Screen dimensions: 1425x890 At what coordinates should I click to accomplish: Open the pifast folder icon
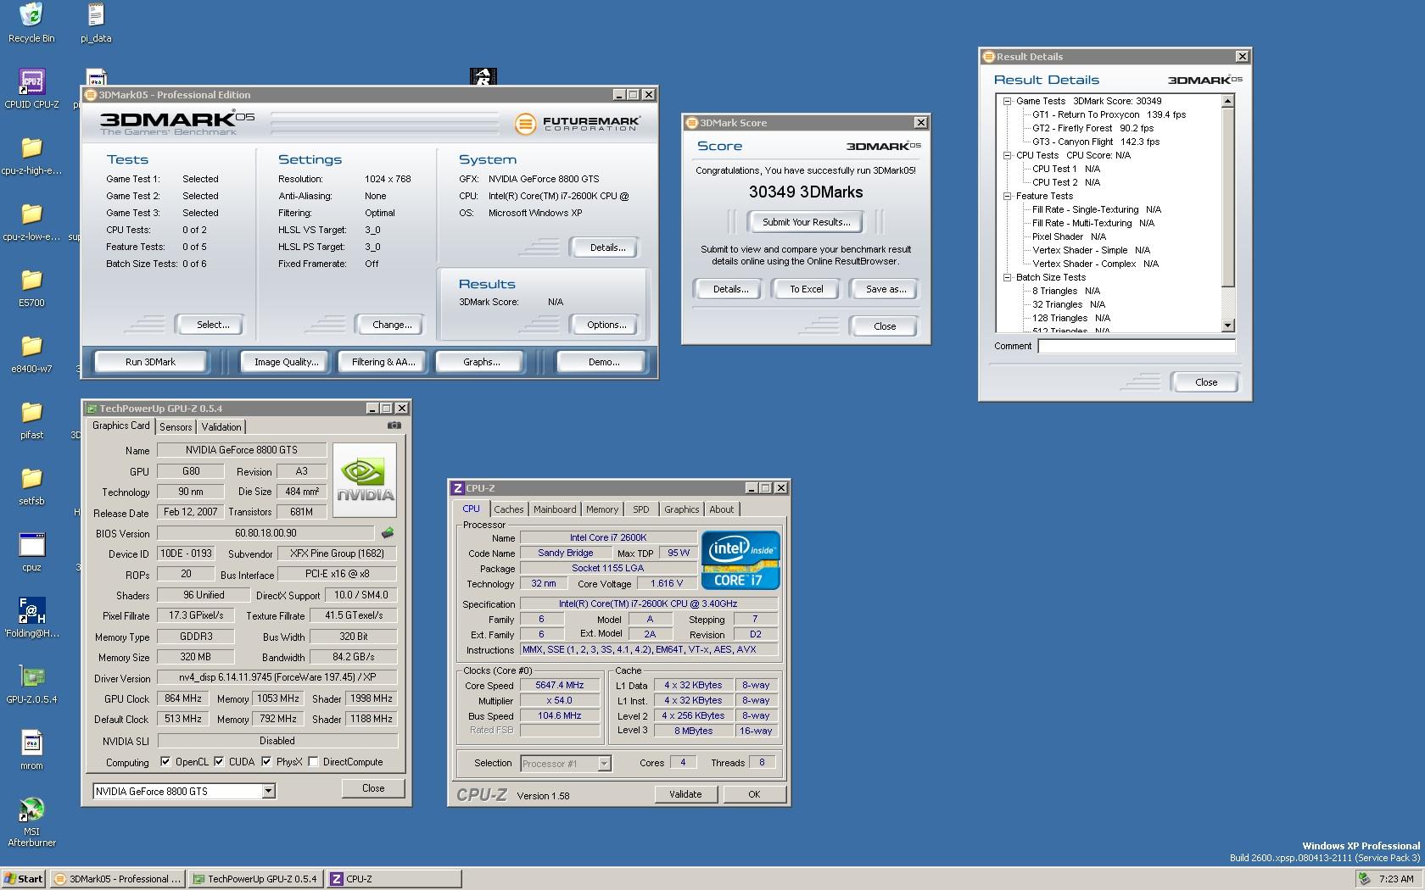coord(31,420)
